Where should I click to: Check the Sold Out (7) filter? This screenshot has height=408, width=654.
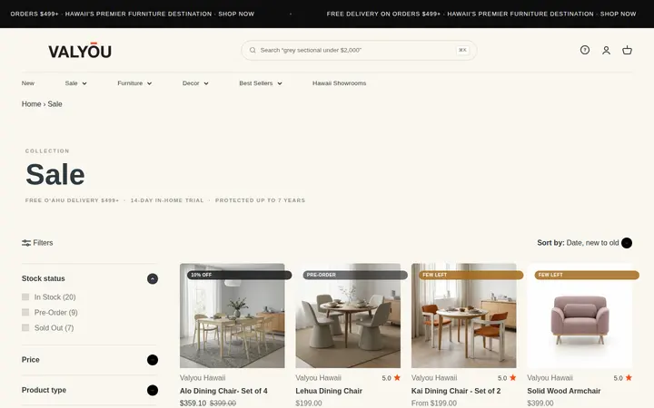coord(25,327)
